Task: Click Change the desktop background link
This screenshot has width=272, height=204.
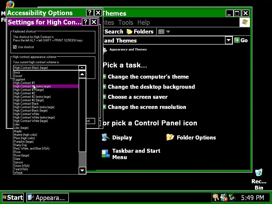Action: (x=151, y=87)
